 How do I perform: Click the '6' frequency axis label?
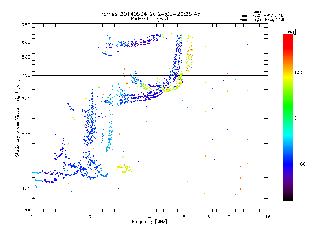(184, 217)
